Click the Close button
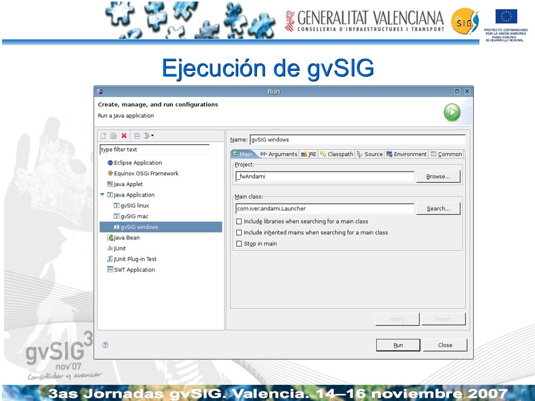 click(445, 345)
